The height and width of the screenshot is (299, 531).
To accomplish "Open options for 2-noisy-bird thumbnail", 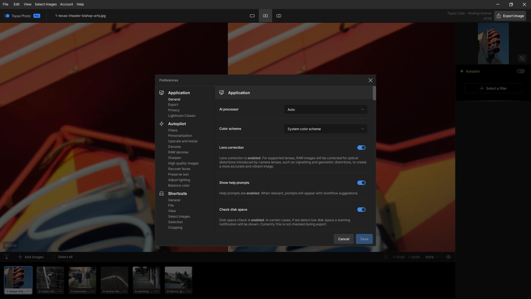I will coord(60,291).
